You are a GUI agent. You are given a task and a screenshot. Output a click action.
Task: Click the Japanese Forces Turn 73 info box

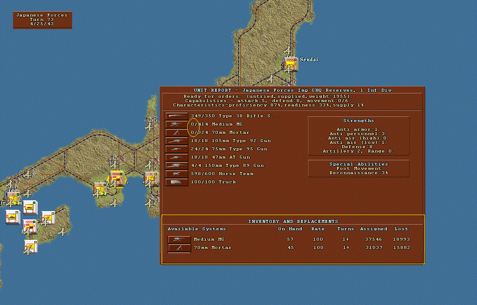tap(42, 20)
